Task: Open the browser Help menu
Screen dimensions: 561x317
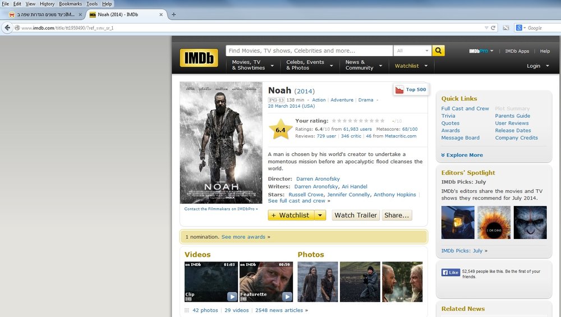Action: tap(107, 3)
